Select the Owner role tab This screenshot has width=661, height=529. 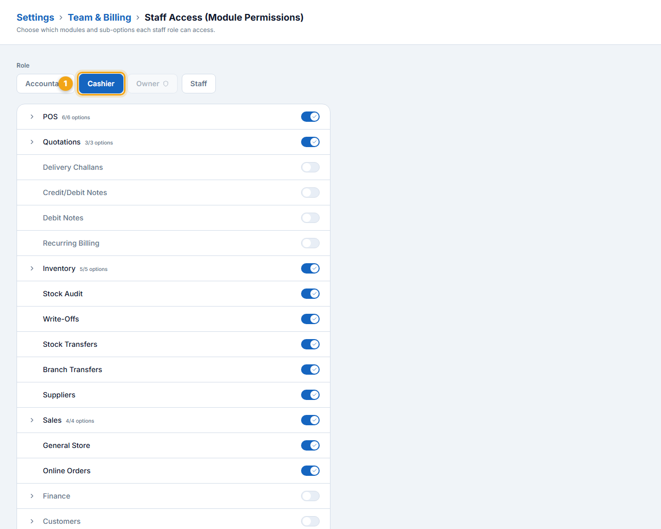click(152, 84)
